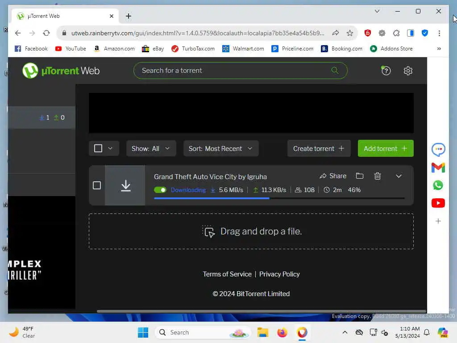
Task: Open the chat bubble sidebar icon
Action: pyautogui.click(x=438, y=150)
